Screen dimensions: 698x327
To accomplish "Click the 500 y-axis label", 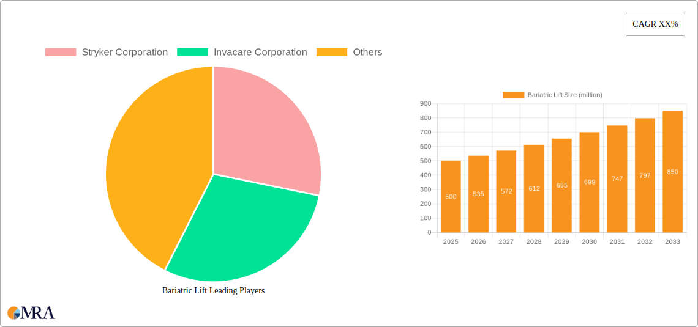I will tap(426, 161).
